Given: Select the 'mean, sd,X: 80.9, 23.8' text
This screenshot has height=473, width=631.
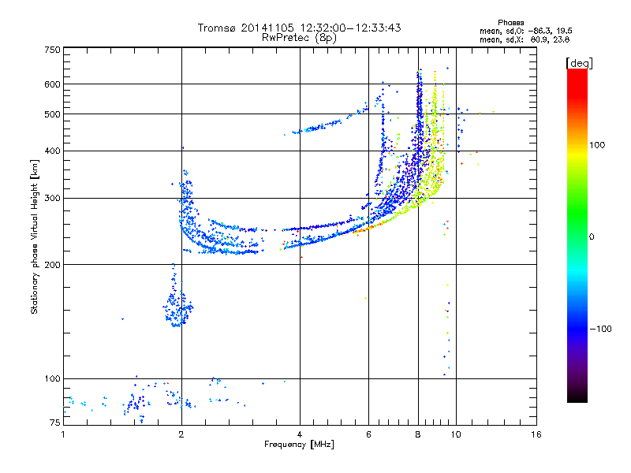Looking at the screenshot, I should coord(525,39).
